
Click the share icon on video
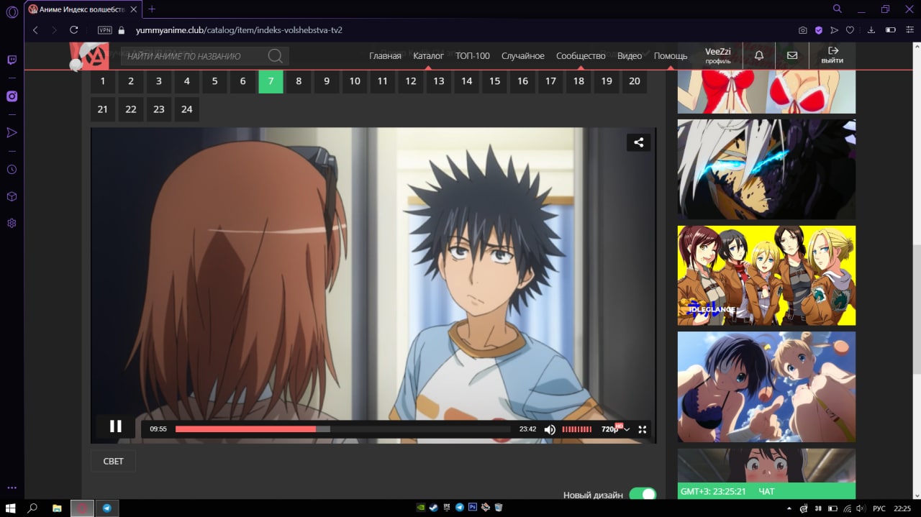[638, 142]
